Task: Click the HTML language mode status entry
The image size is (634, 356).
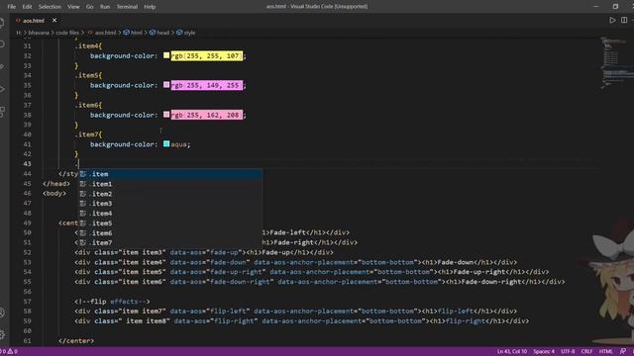Action: [605, 352]
